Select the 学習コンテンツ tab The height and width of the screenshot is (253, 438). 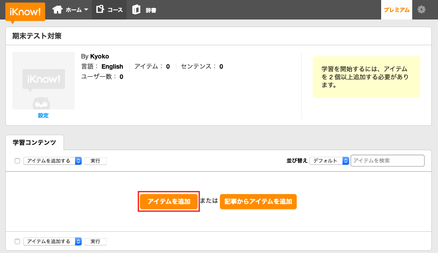click(x=34, y=143)
